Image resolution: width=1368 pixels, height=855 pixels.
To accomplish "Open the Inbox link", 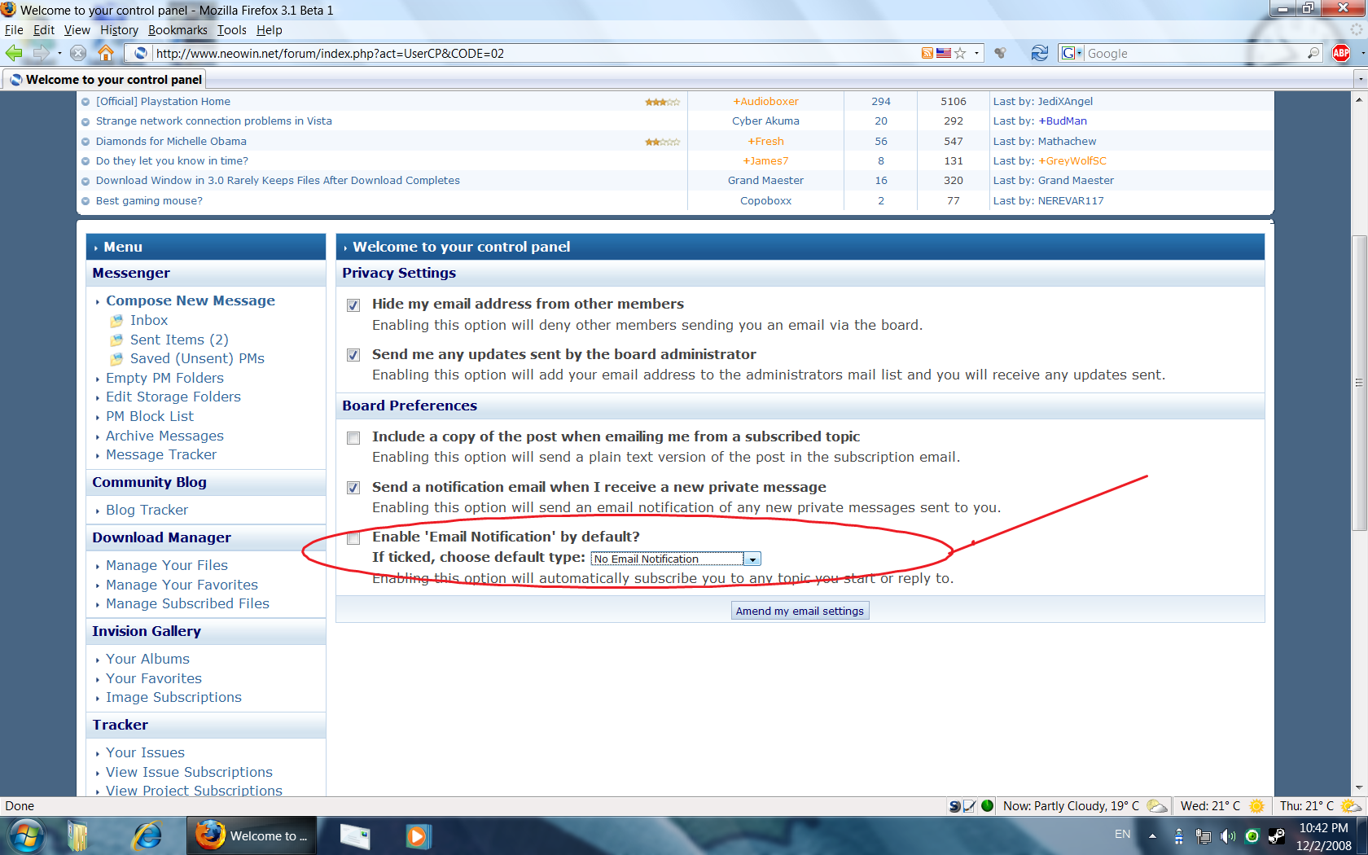I will (x=149, y=320).
